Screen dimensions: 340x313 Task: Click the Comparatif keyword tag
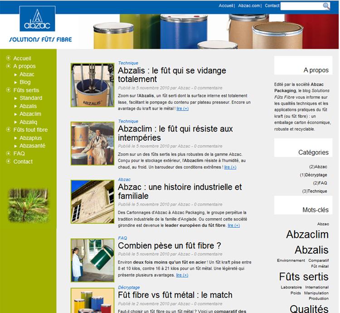click(319, 260)
